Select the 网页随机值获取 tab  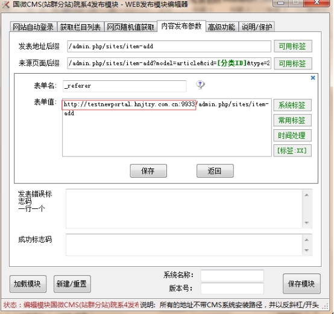(130, 27)
